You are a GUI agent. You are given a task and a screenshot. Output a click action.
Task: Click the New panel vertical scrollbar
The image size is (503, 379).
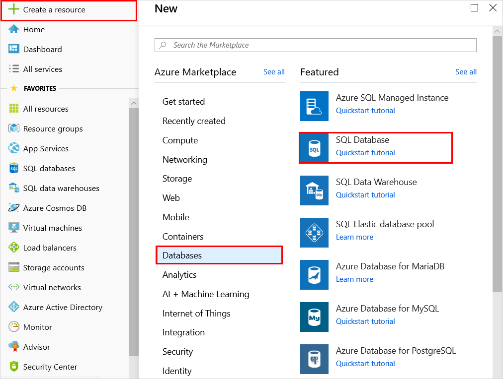[x=497, y=164]
